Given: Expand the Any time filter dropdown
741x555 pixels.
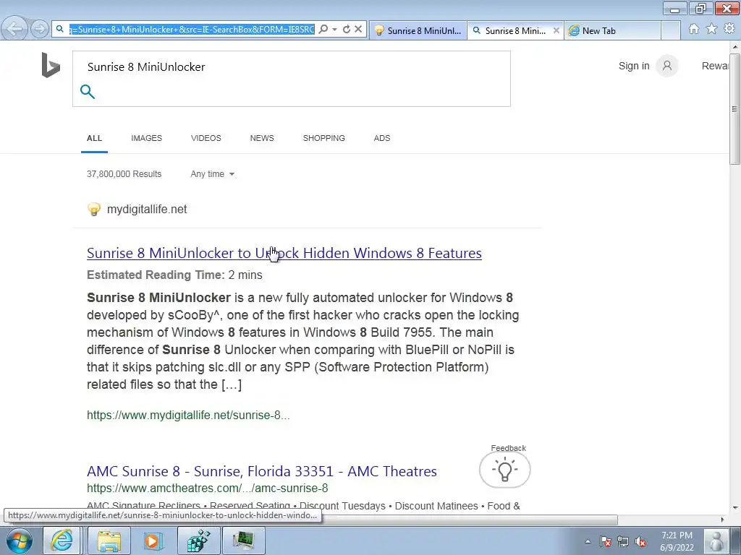Looking at the screenshot, I should coord(213,174).
